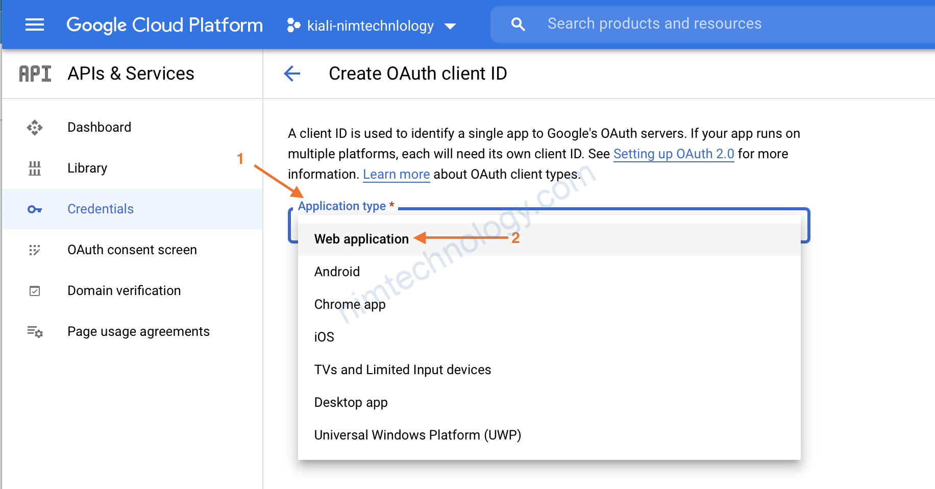
Task: Open the Domain verification menu item
Action: tap(133, 290)
